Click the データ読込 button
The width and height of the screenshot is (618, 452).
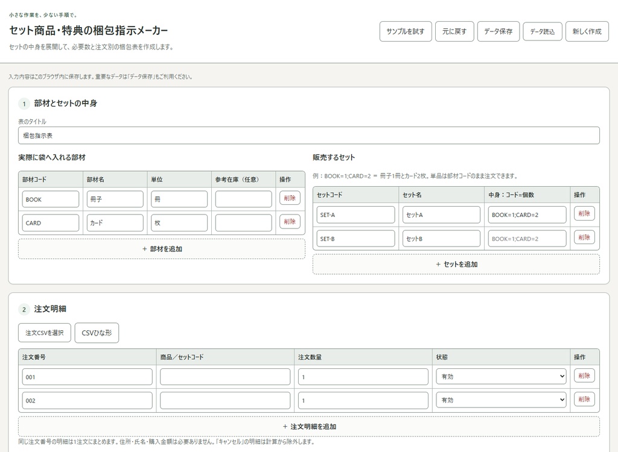click(x=543, y=31)
